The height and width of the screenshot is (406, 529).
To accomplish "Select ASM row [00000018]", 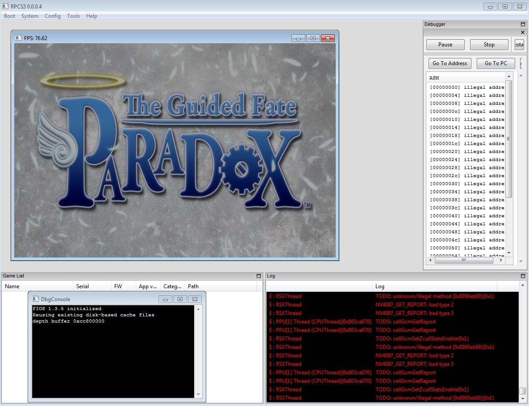I will point(467,136).
